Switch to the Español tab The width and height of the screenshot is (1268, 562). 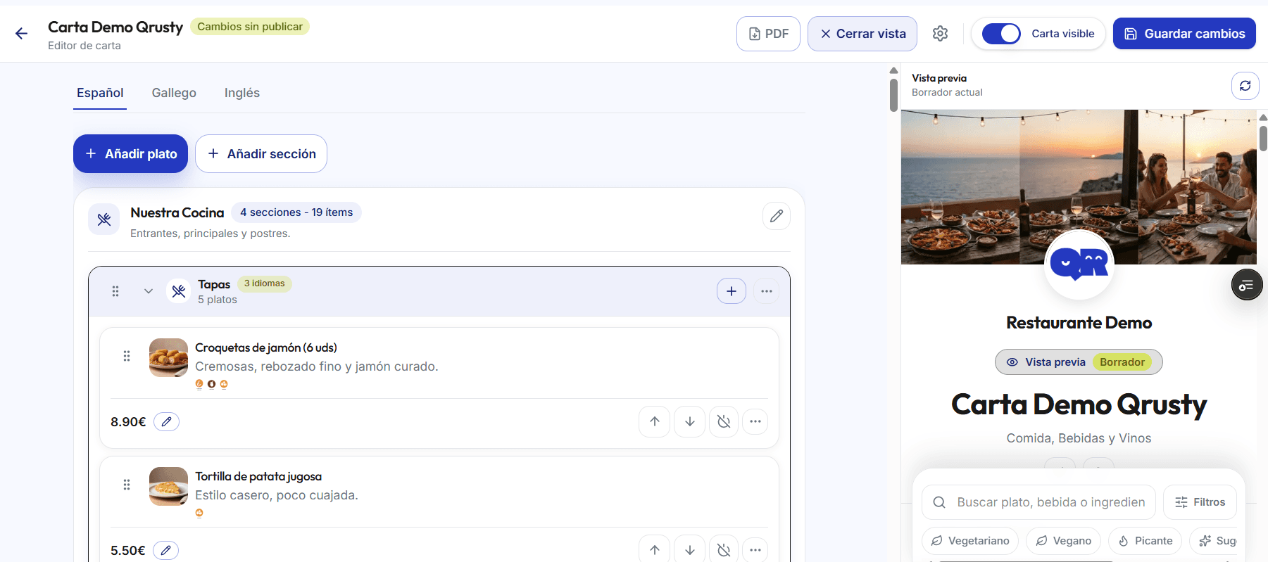pyautogui.click(x=100, y=93)
